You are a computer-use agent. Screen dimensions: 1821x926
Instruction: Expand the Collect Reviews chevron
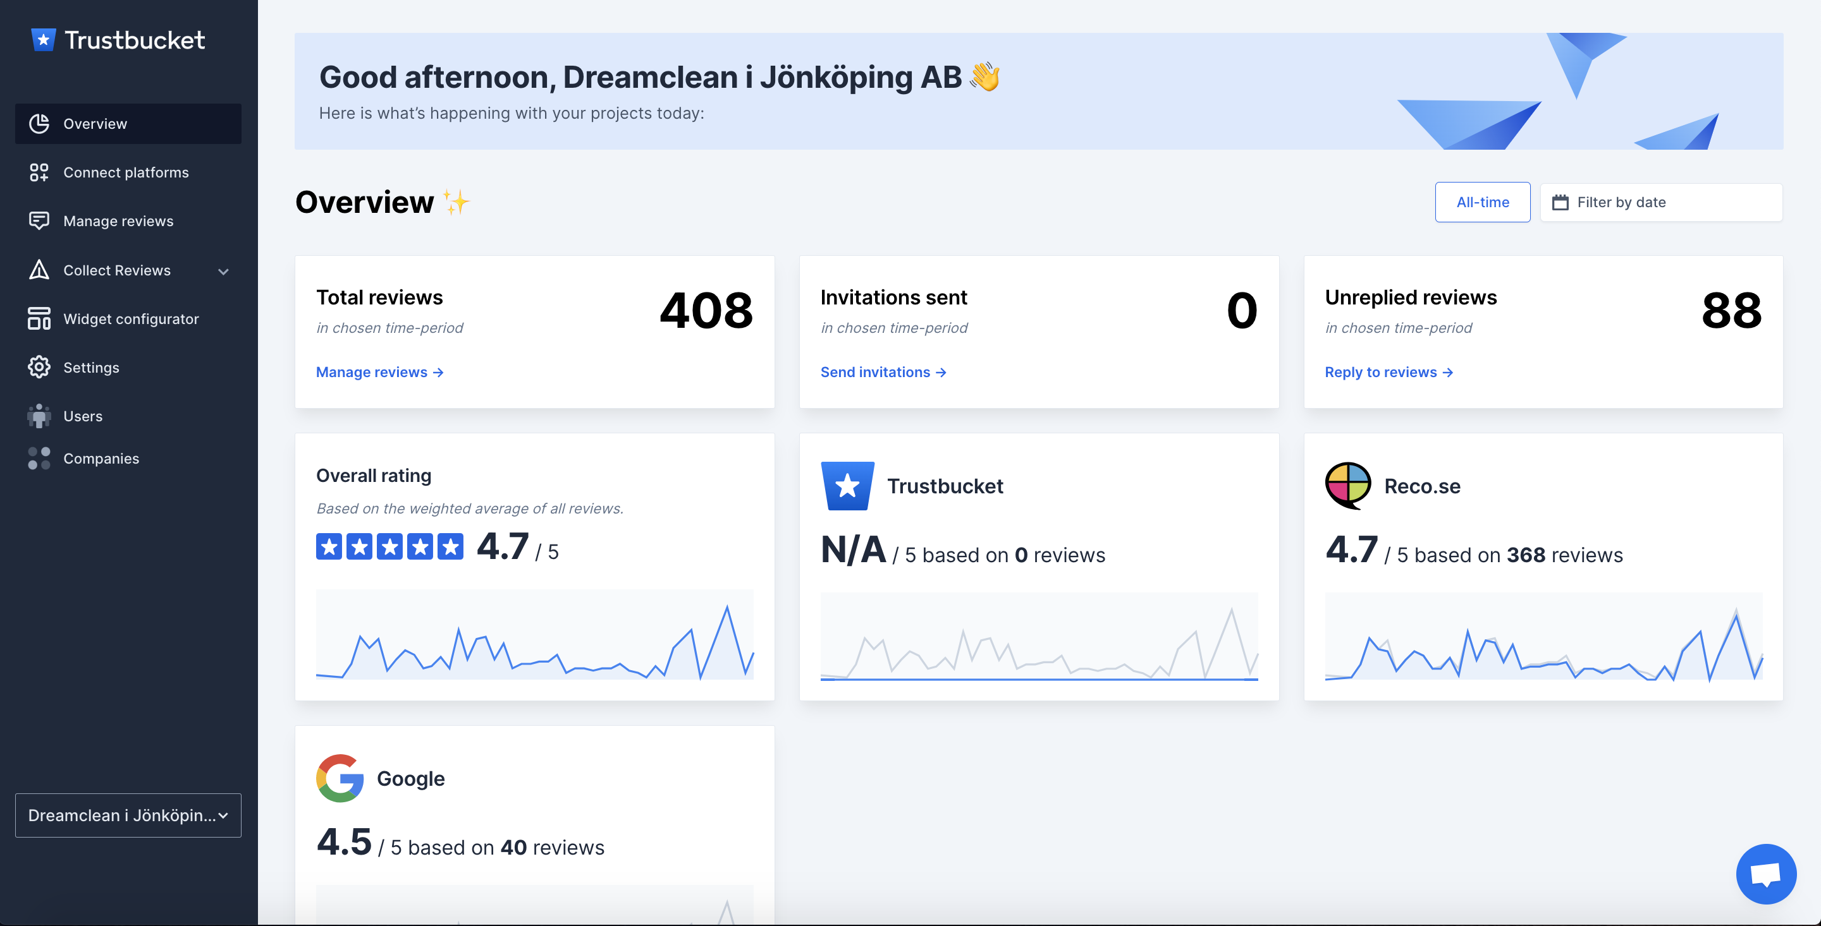223,271
